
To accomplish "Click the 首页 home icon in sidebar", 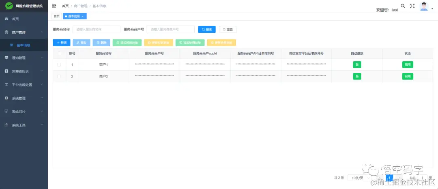I will (x=6, y=19).
